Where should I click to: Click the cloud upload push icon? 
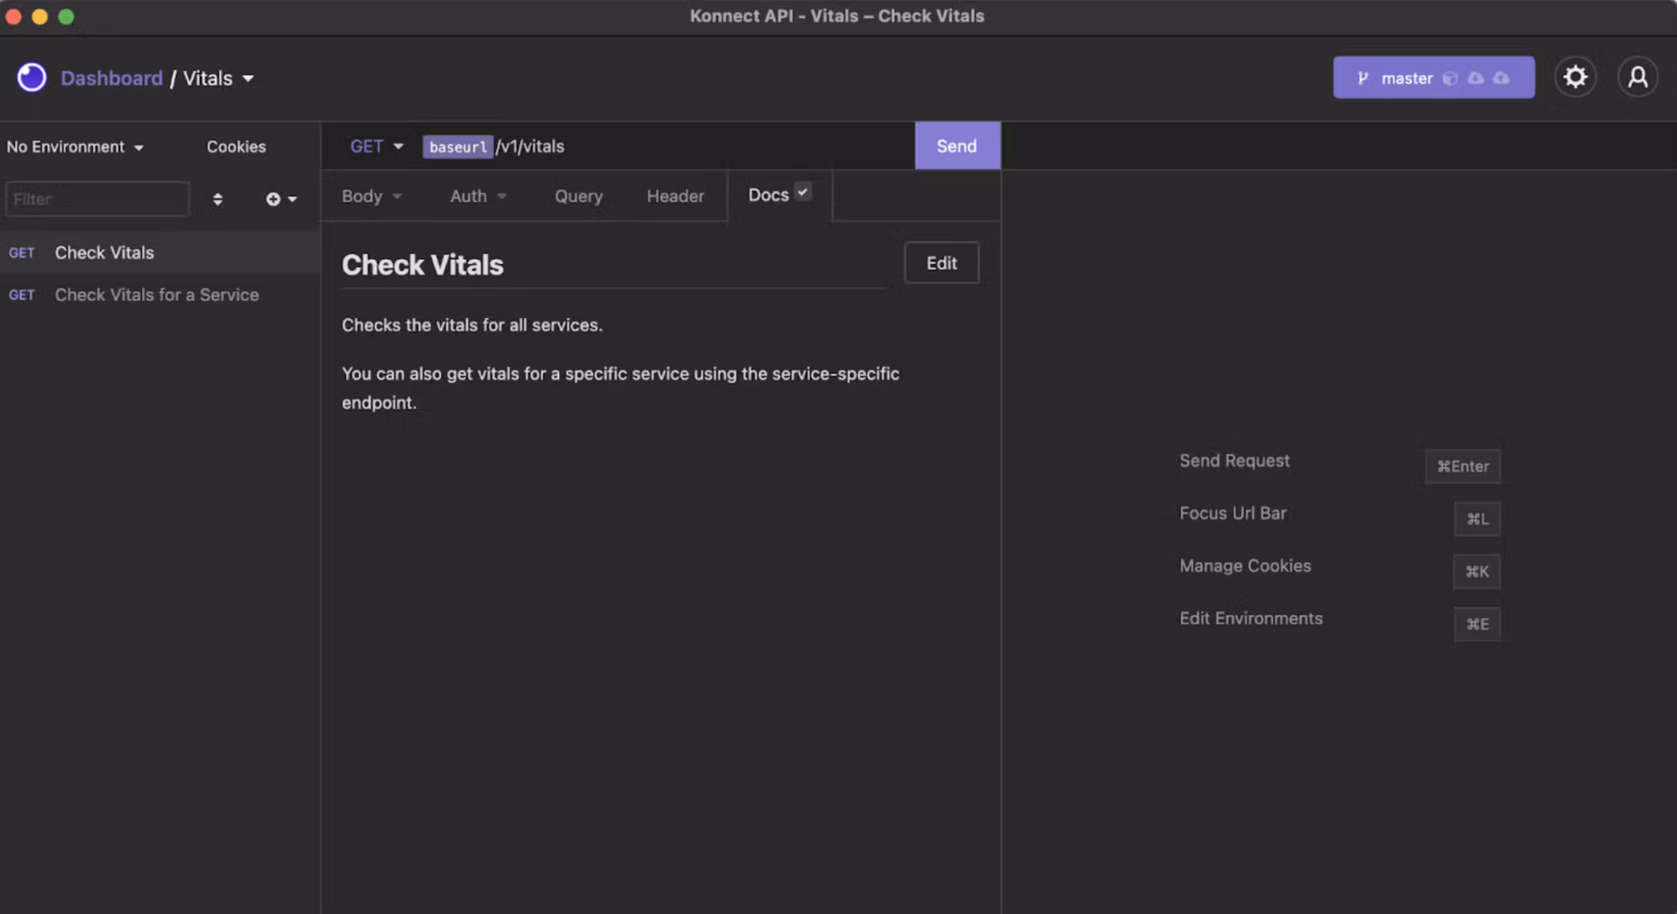tap(1501, 78)
